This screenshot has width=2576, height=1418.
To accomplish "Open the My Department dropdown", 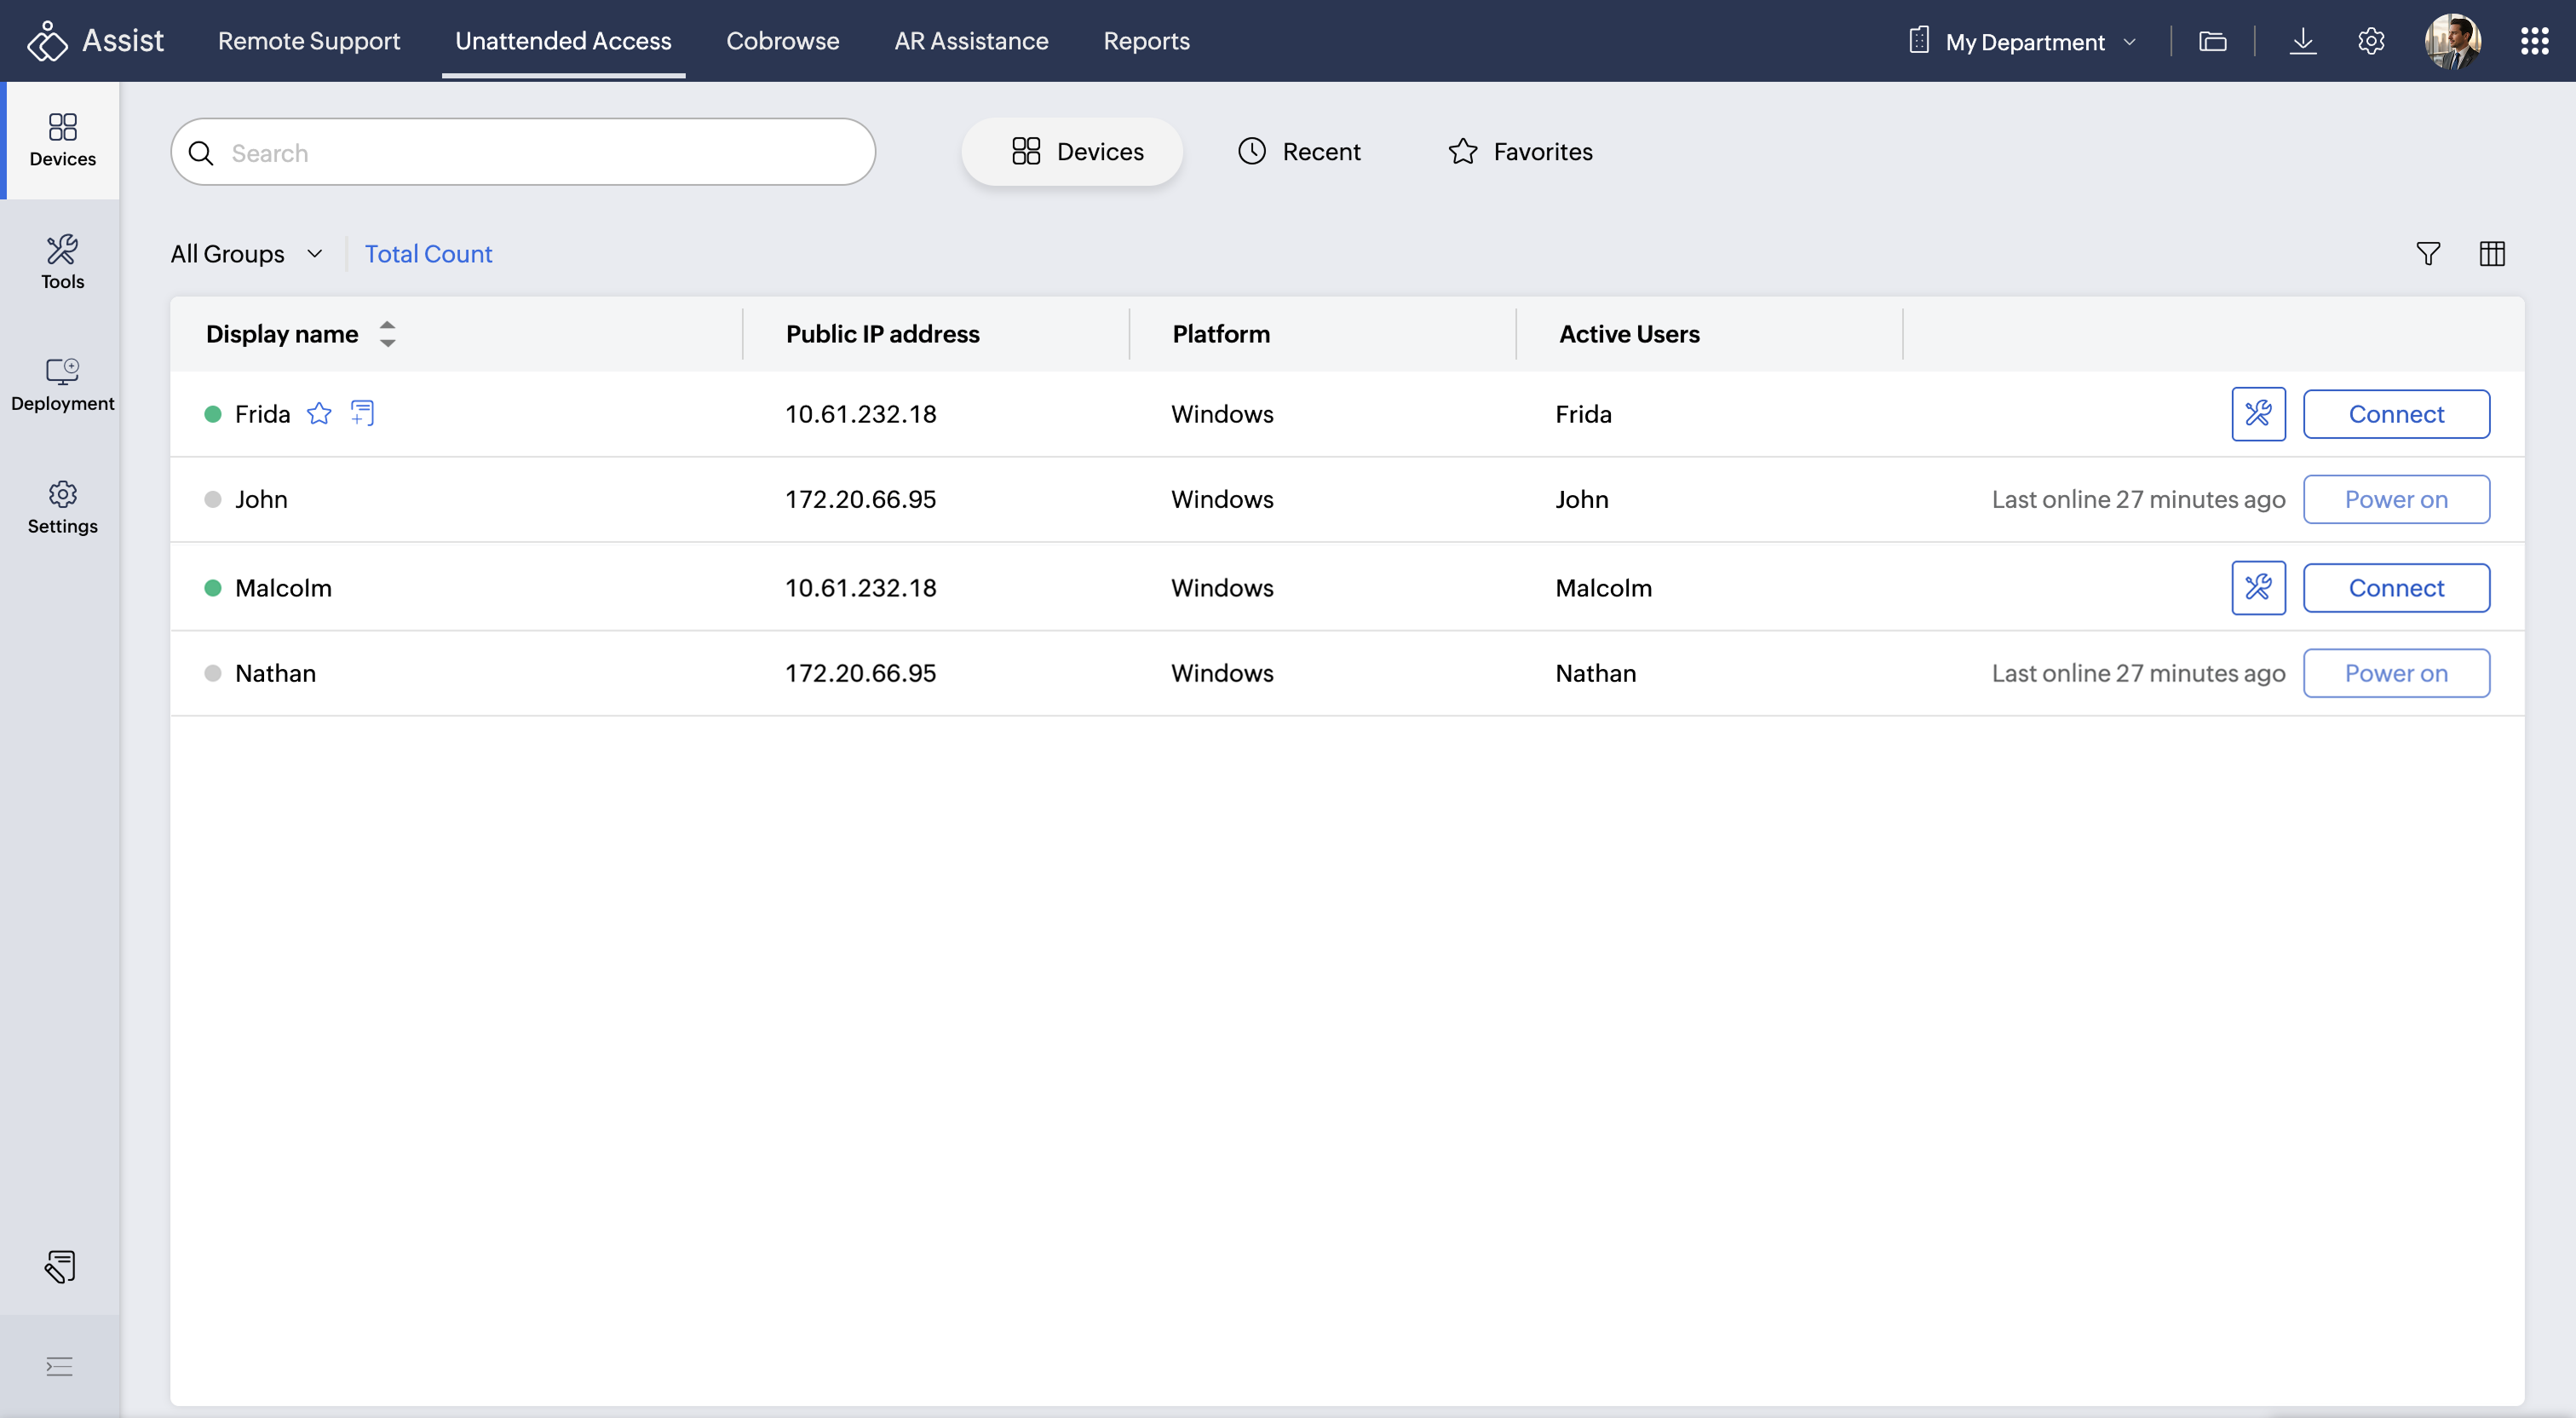I will [x=2023, y=41].
